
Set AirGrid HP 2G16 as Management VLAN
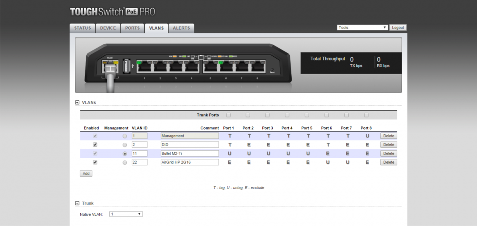pos(125,162)
